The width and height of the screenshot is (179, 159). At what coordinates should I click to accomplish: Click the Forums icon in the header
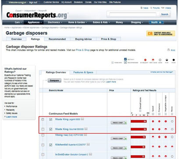point(151,8)
